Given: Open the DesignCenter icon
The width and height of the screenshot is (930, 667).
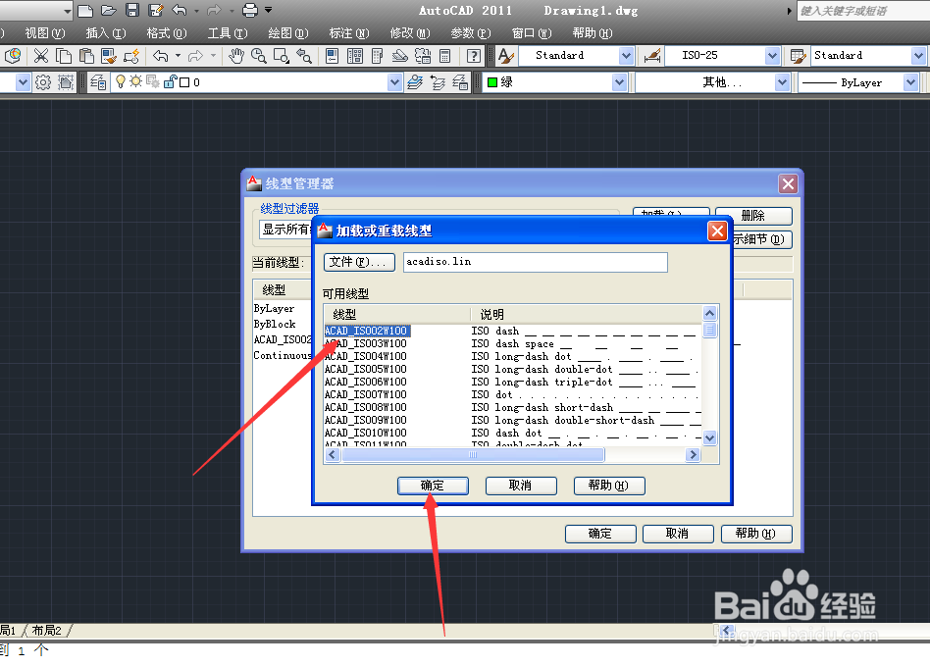Looking at the screenshot, I should (355, 56).
